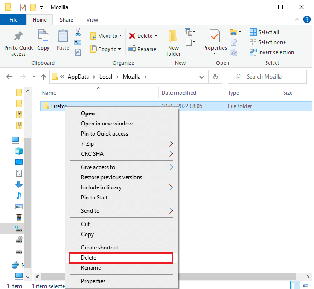Open the File tab

tap(13, 20)
